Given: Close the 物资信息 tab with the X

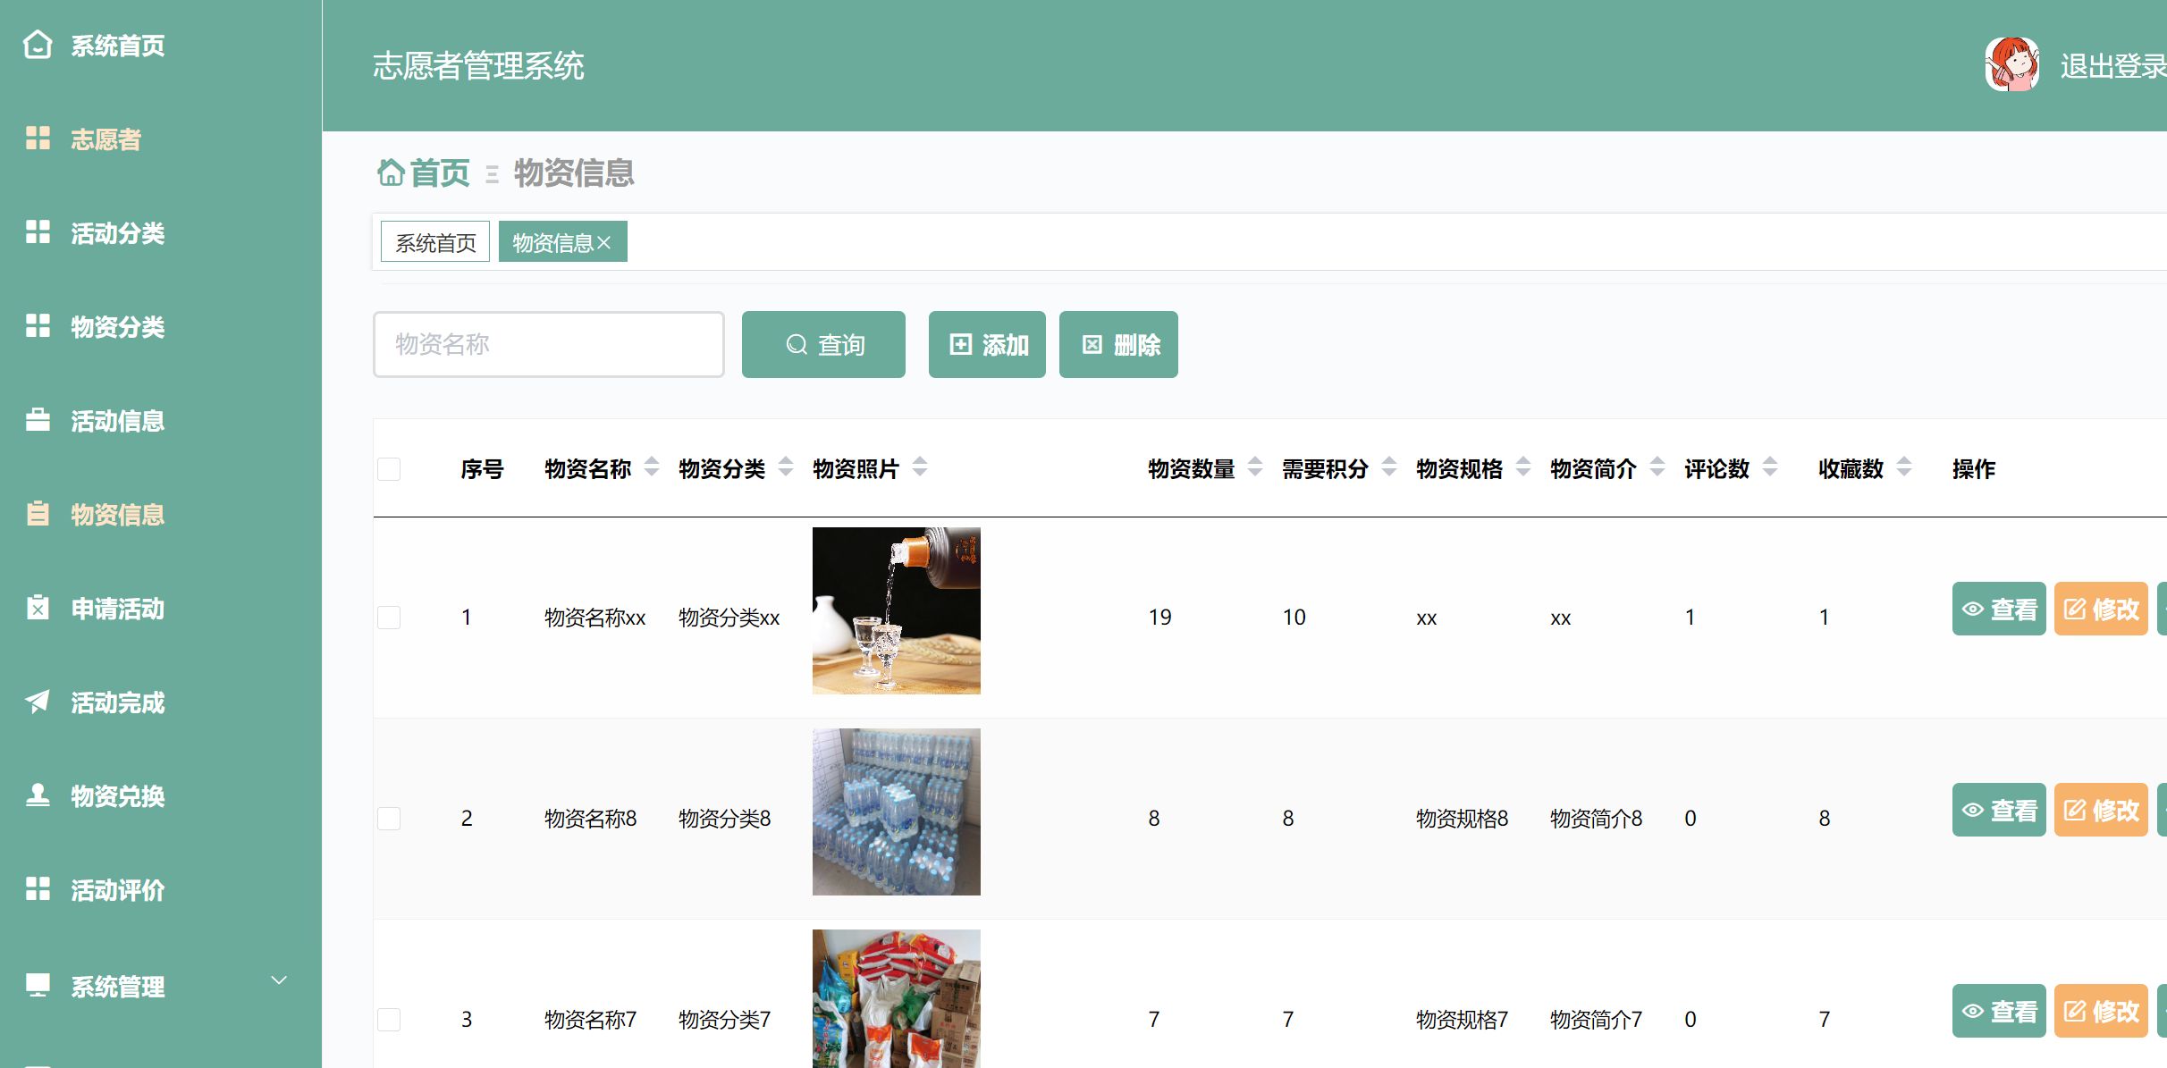Looking at the screenshot, I should (604, 243).
